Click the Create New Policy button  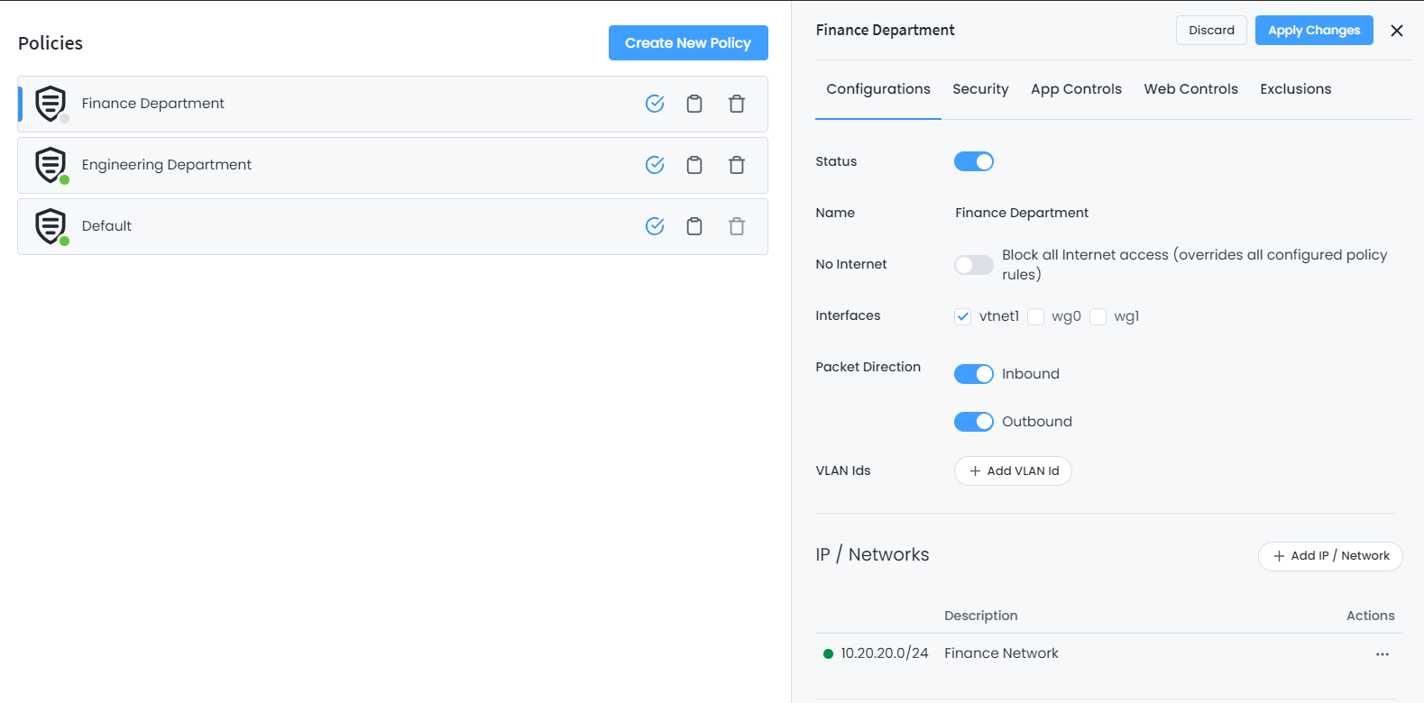tap(688, 43)
